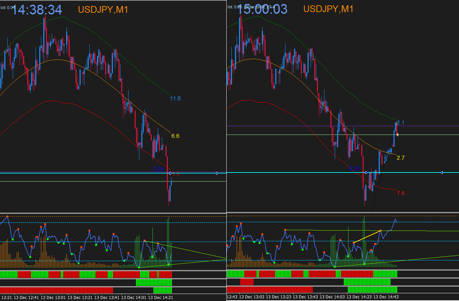
Task: Click the 14:38:34 clock label on left chart
Action: pos(37,10)
